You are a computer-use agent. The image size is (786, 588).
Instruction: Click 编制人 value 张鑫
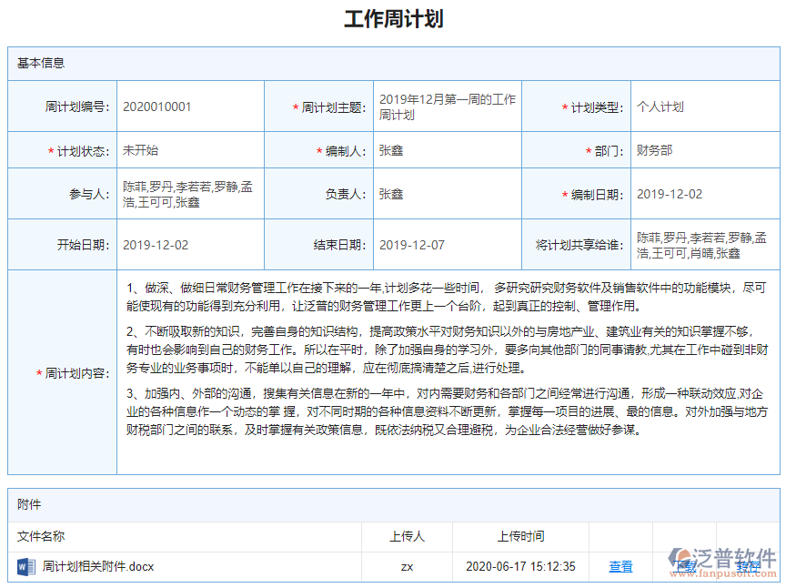[x=391, y=149]
